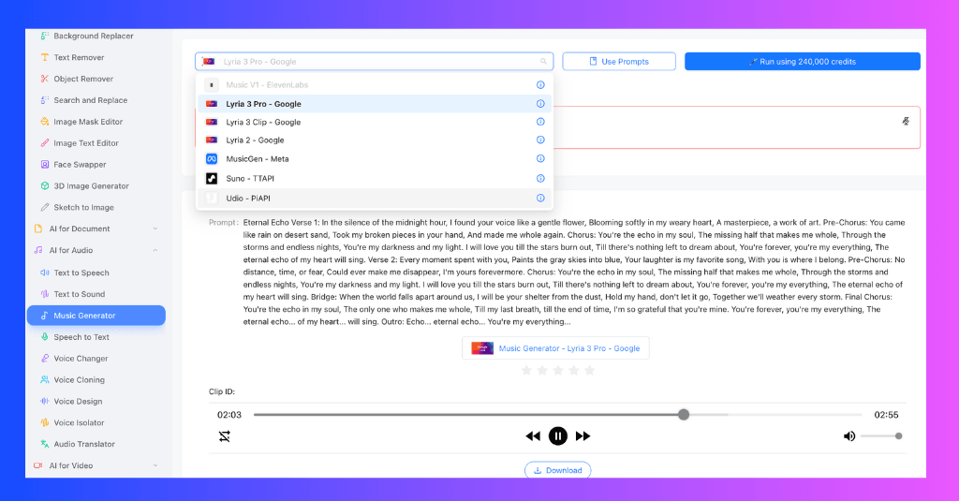The height and width of the screenshot is (501, 959).
Task: Open info icon for Udio - PiAPI
Action: coord(540,199)
